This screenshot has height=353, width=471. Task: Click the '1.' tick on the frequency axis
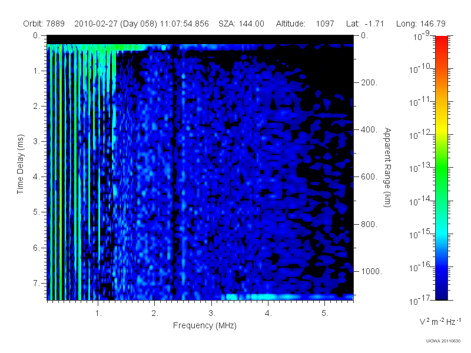click(98, 314)
